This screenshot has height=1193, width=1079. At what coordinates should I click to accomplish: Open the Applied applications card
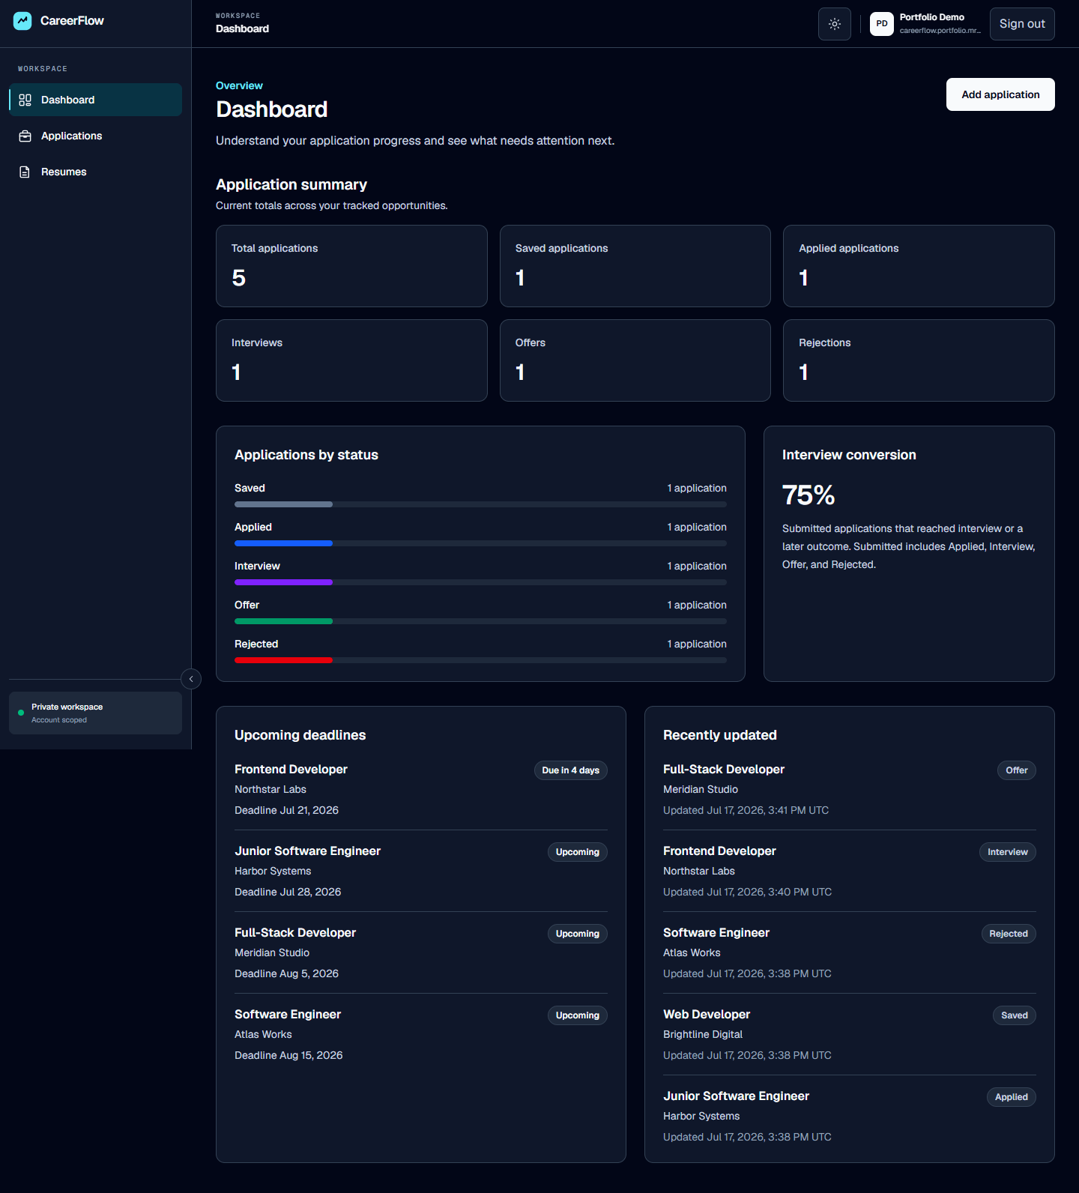919,266
